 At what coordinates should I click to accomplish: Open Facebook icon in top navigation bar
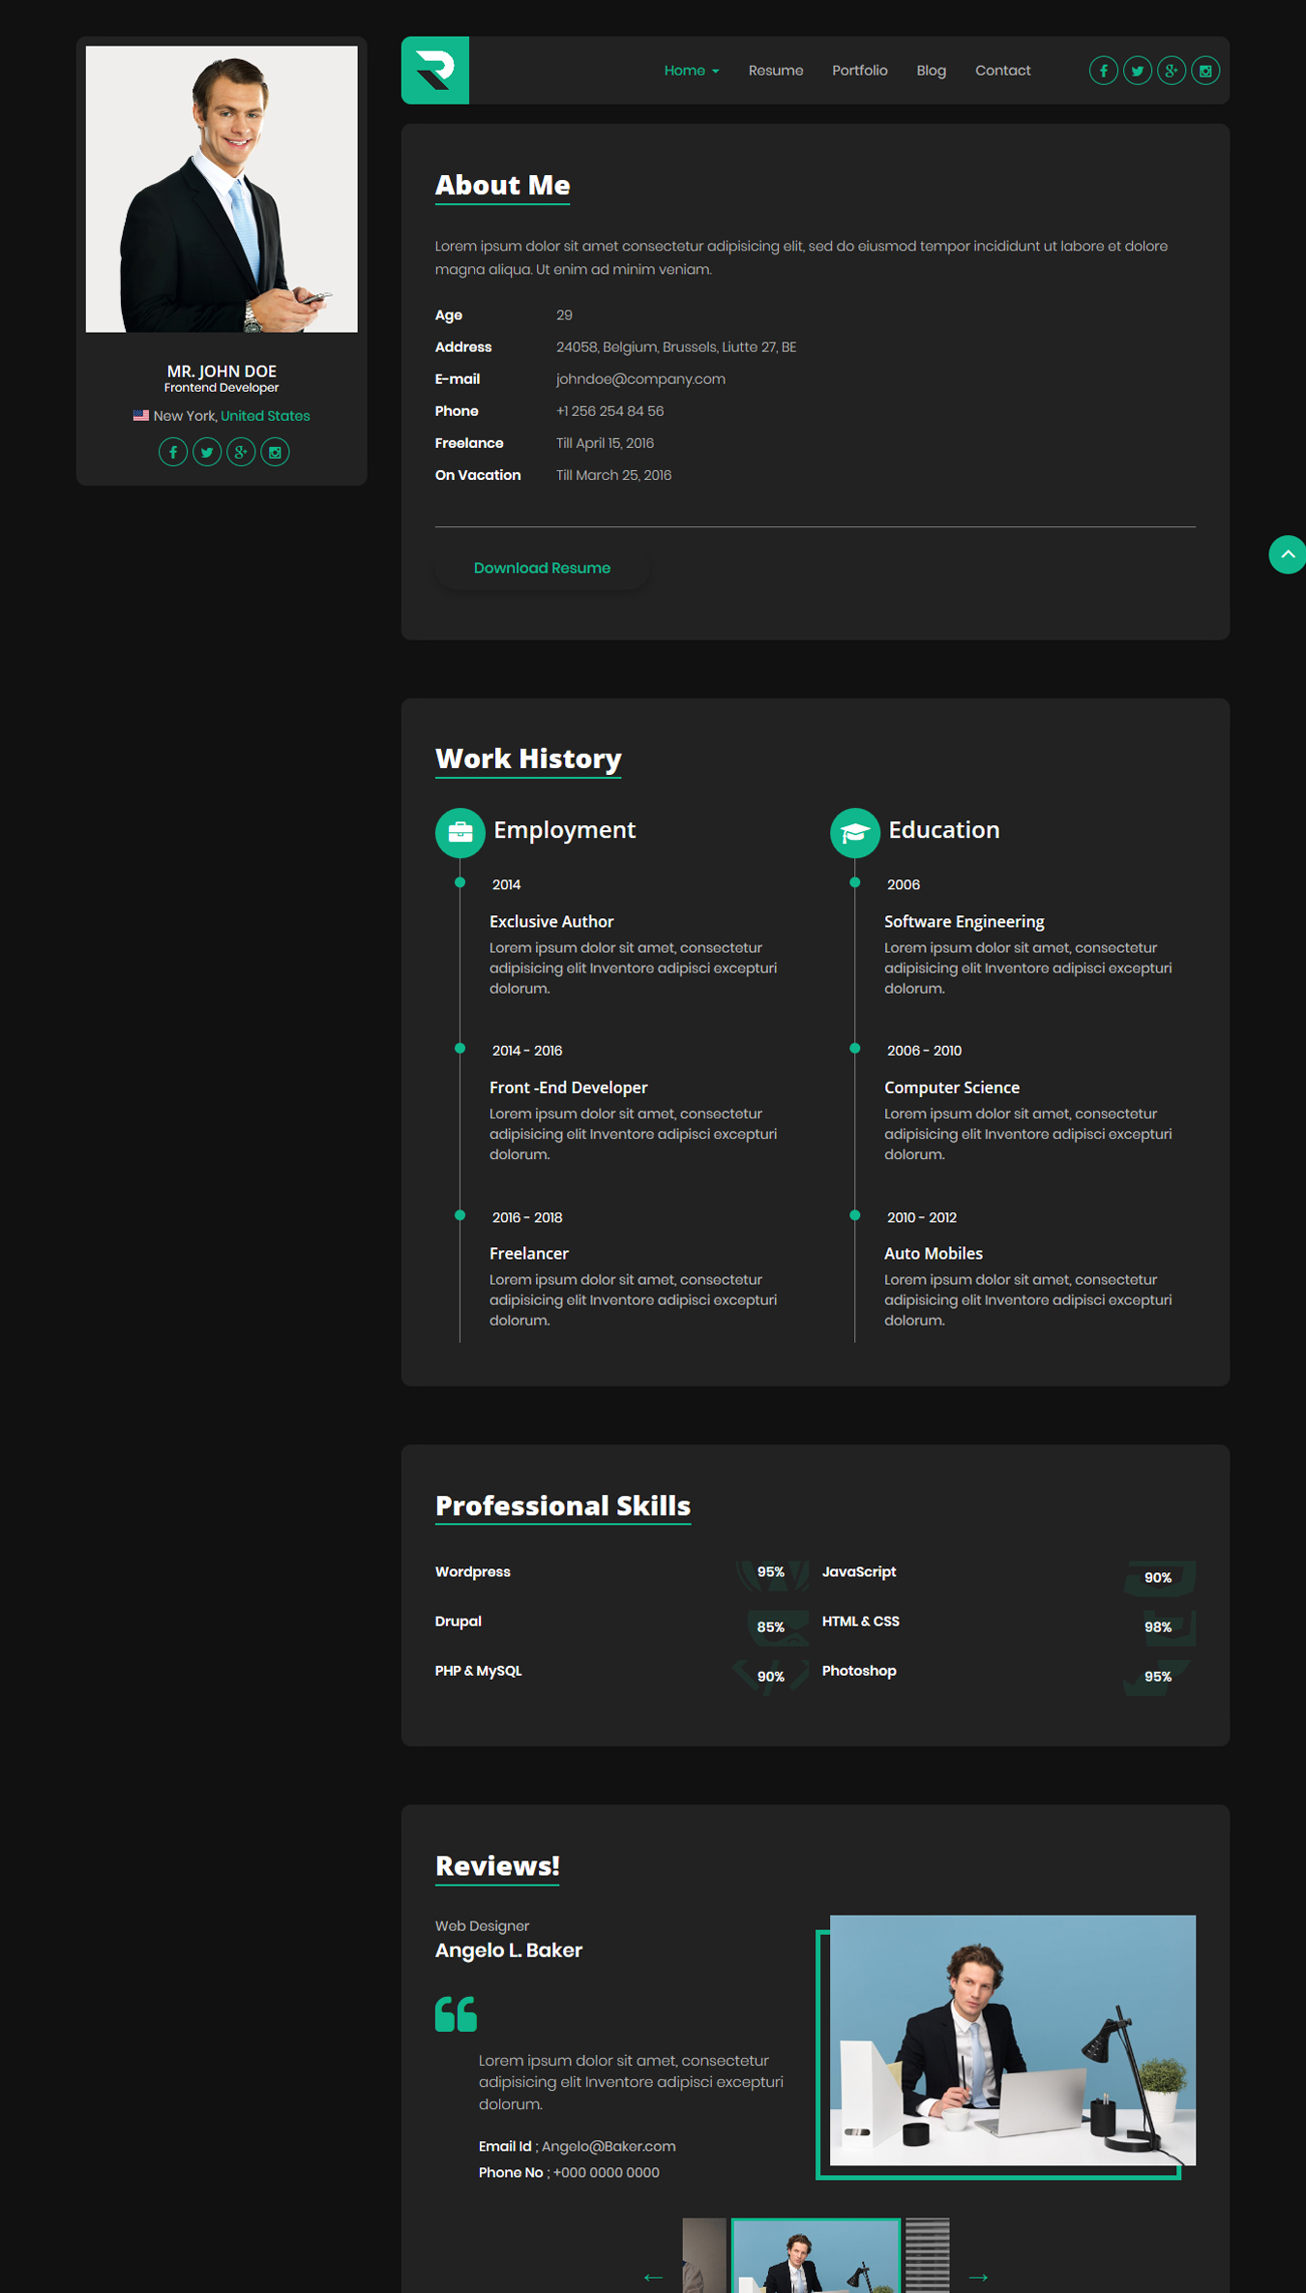click(1103, 71)
